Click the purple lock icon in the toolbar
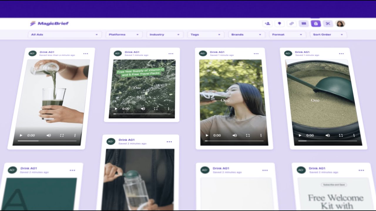The height and width of the screenshot is (211, 376). pyautogui.click(x=316, y=23)
